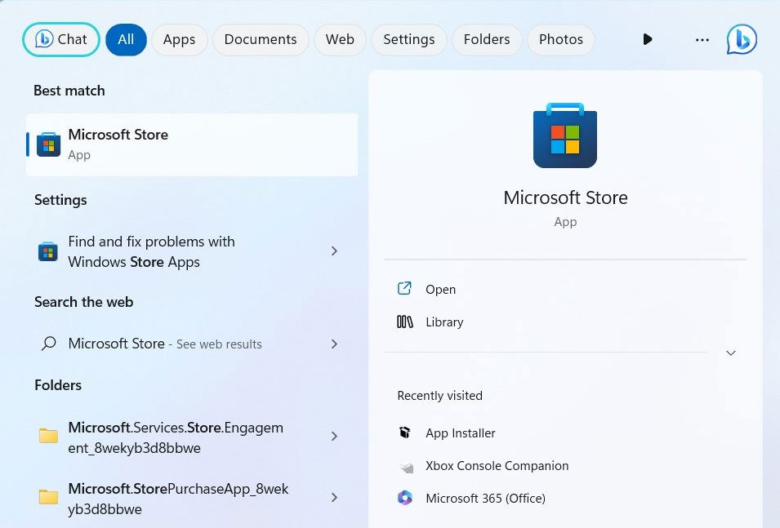The image size is (780, 528).
Task: Click the magnifying glass beside web search suggestion
Action: click(49, 344)
